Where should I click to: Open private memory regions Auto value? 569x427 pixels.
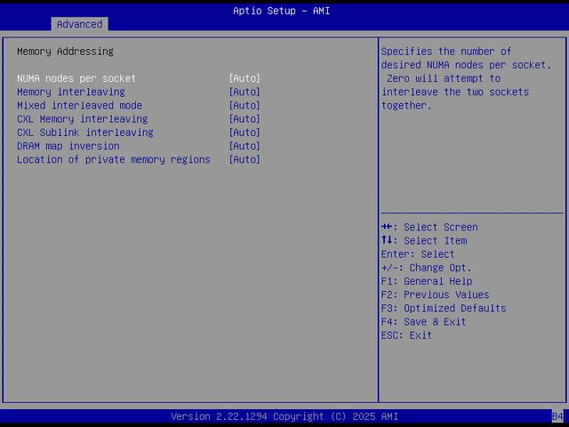[244, 160]
